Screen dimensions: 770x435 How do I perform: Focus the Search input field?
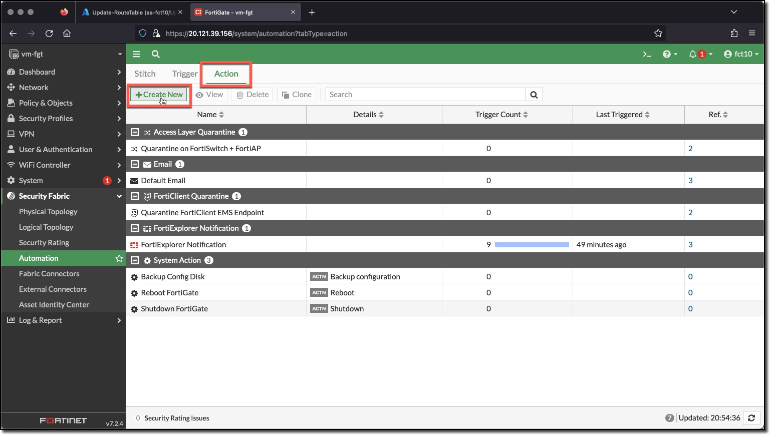pos(426,95)
